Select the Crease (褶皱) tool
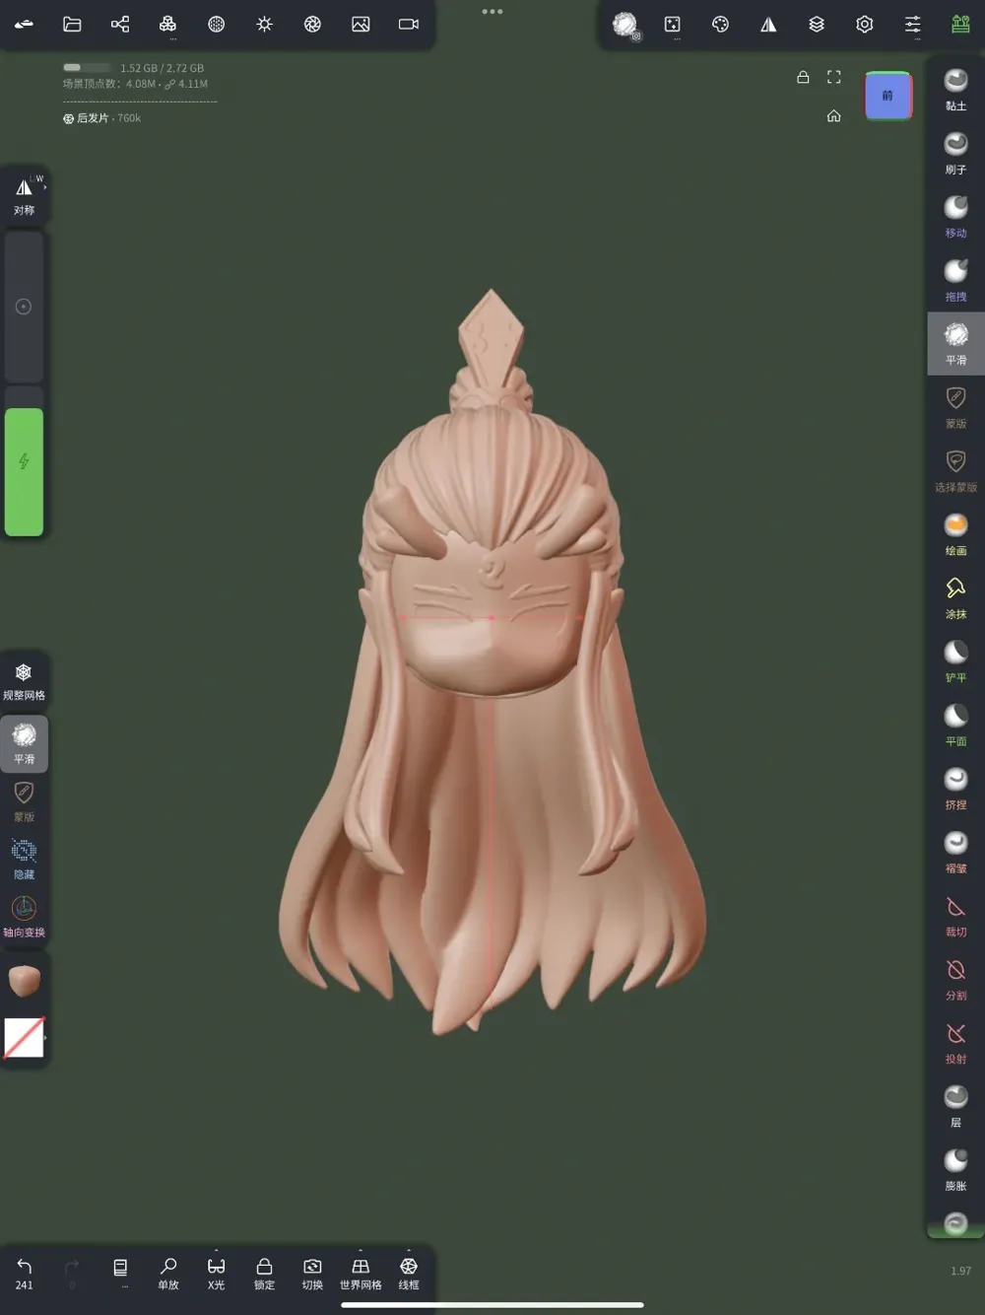Viewport: 985px width, 1315px height. [x=955, y=851]
